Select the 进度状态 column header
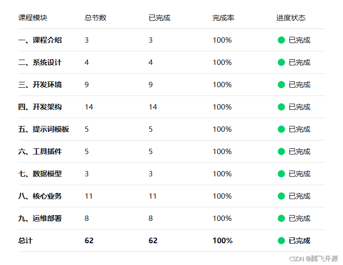 point(291,18)
